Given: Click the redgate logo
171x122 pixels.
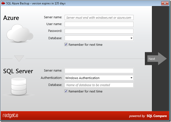Looking at the screenshot, I should coord(10,116).
